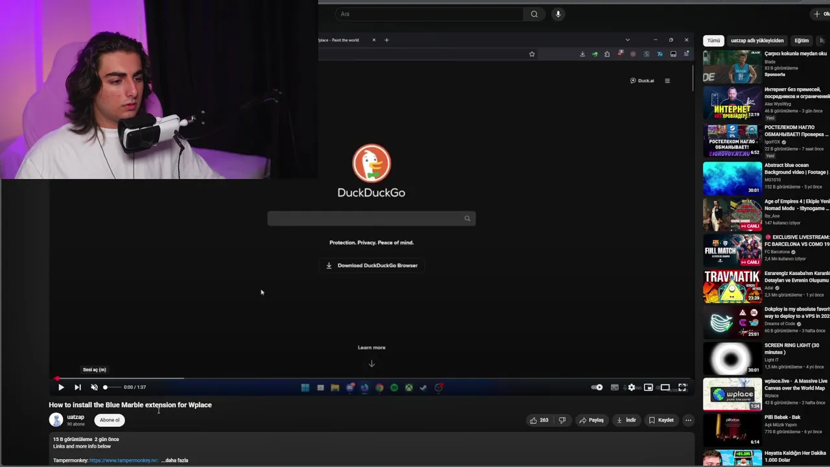Select the Eğitim filter chip
Viewport: 830px width, 467px height.
pyautogui.click(x=802, y=41)
